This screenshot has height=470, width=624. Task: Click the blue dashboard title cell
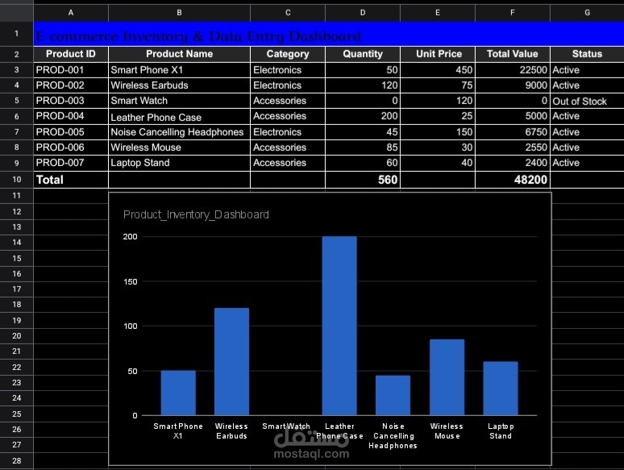[329, 34]
